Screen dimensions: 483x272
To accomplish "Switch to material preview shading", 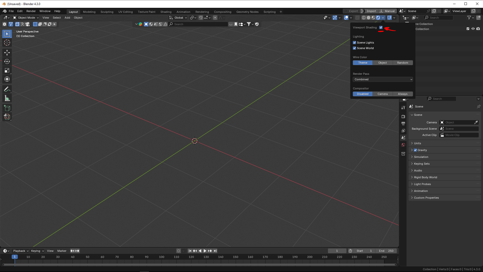I will pyautogui.click(x=373, y=18).
